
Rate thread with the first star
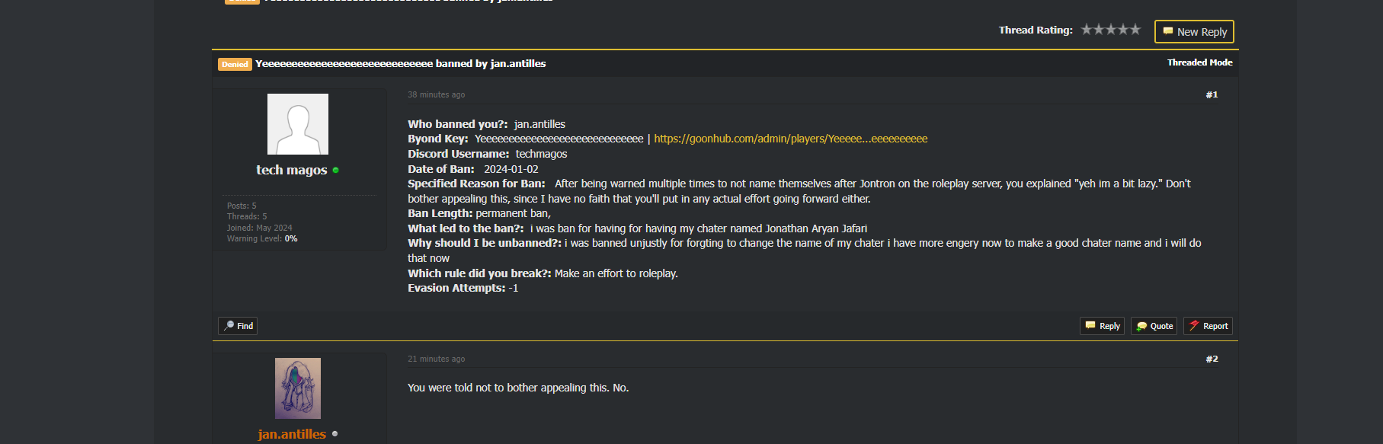pyautogui.click(x=1087, y=30)
